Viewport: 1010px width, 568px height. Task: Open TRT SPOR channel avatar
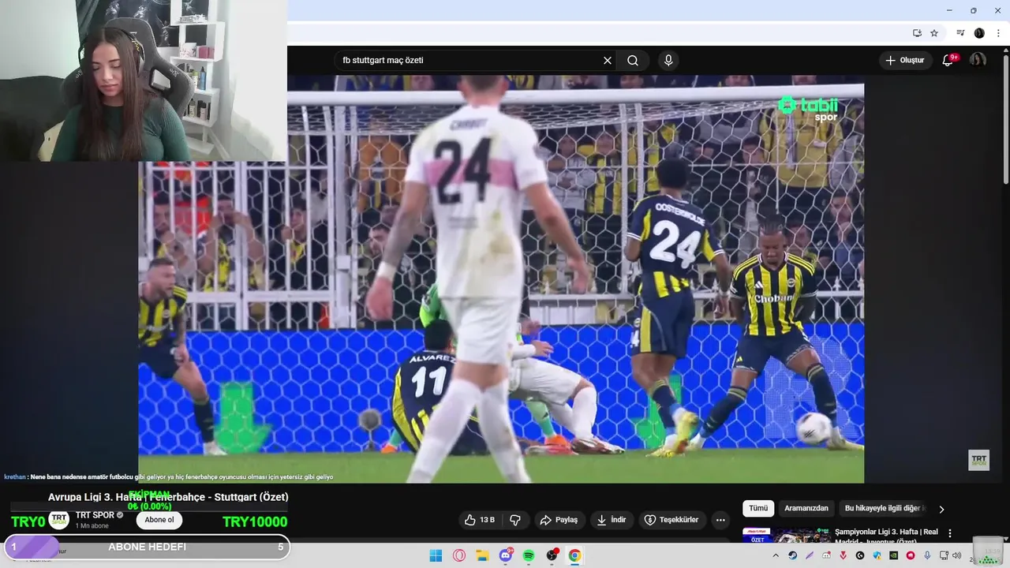click(x=59, y=520)
